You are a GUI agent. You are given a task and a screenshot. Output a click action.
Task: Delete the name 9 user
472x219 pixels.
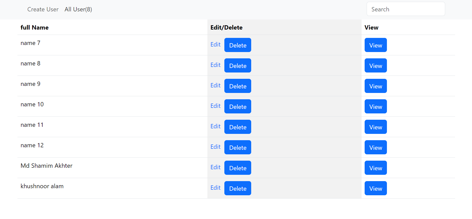(x=238, y=86)
